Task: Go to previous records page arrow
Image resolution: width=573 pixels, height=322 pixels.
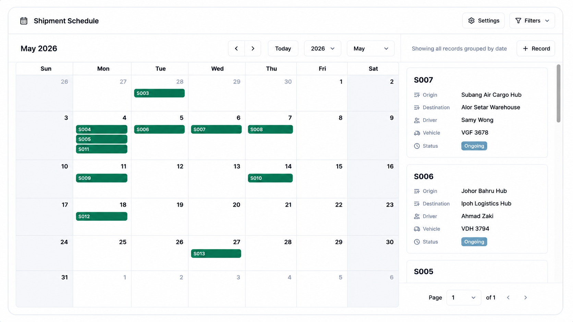Action: click(x=508, y=298)
